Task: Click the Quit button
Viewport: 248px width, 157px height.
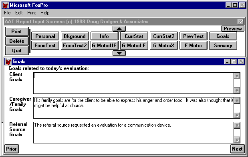Action: 17,51
